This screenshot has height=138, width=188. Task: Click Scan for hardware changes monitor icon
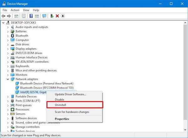44,16
